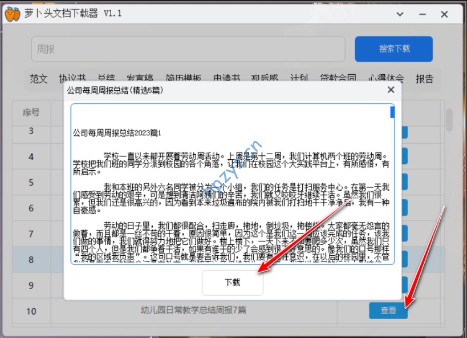Select the 贷款合同 category

[x=338, y=78]
